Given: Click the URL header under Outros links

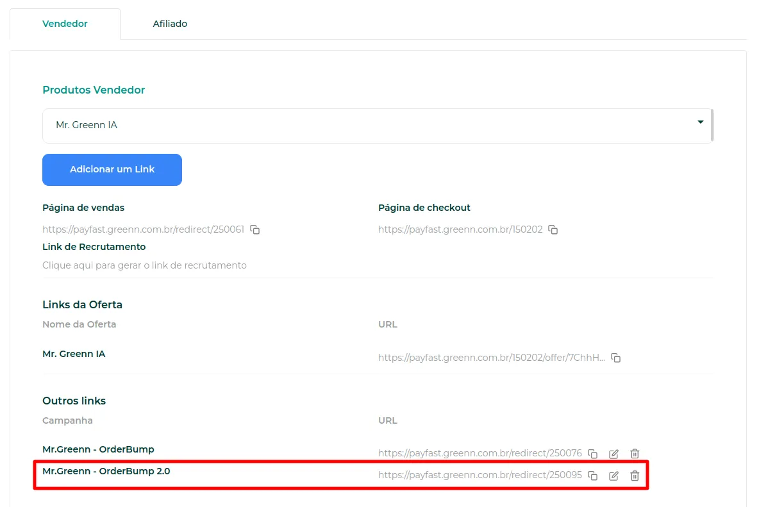Looking at the screenshot, I should point(388,421).
